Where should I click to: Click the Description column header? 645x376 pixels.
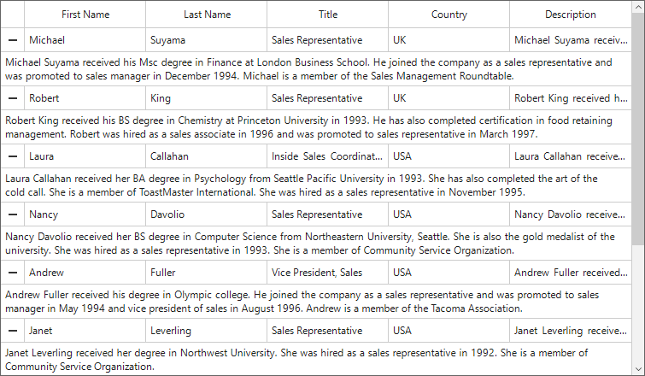pos(571,15)
